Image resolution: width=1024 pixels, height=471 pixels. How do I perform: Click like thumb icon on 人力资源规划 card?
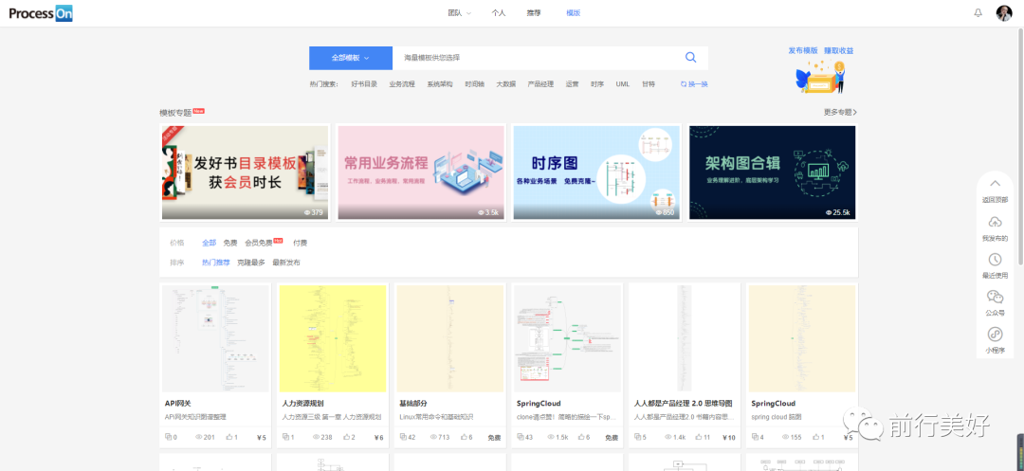(346, 437)
